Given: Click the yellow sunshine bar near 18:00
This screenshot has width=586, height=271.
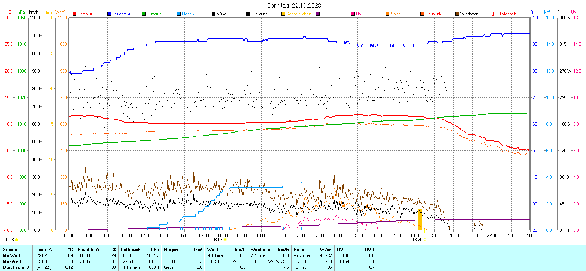Looking at the screenshot, I should coord(419,220).
